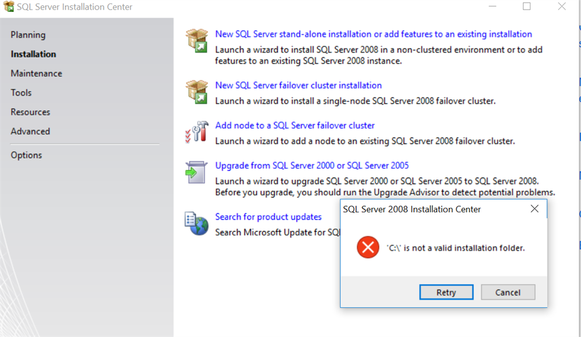Click the stand-alone installation box icon
The image size is (581, 337).
coord(197,41)
